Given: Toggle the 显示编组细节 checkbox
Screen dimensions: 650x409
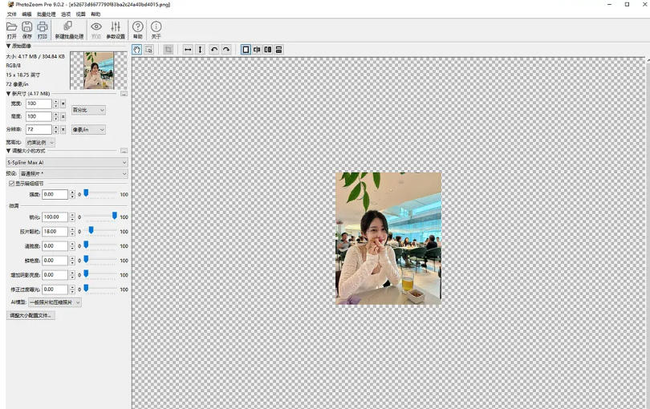Looking at the screenshot, I should click(11, 184).
